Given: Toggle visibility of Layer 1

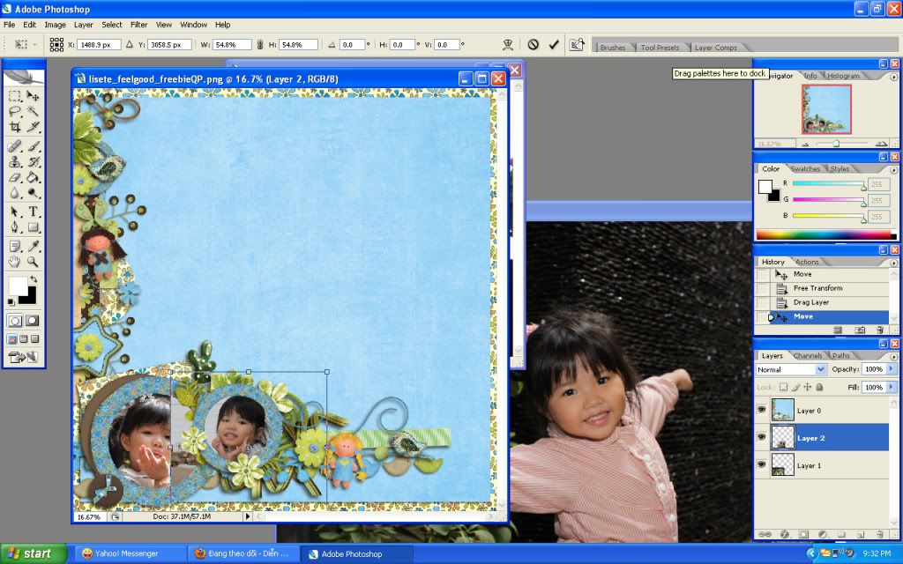Looking at the screenshot, I should [762, 464].
